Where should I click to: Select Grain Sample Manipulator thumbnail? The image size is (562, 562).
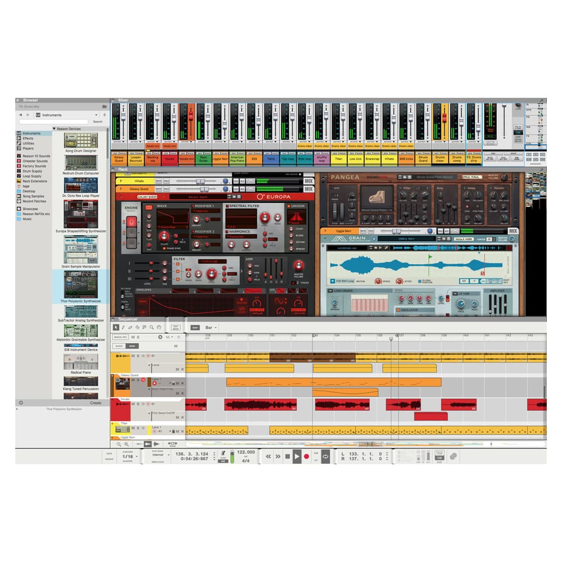click(80, 250)
